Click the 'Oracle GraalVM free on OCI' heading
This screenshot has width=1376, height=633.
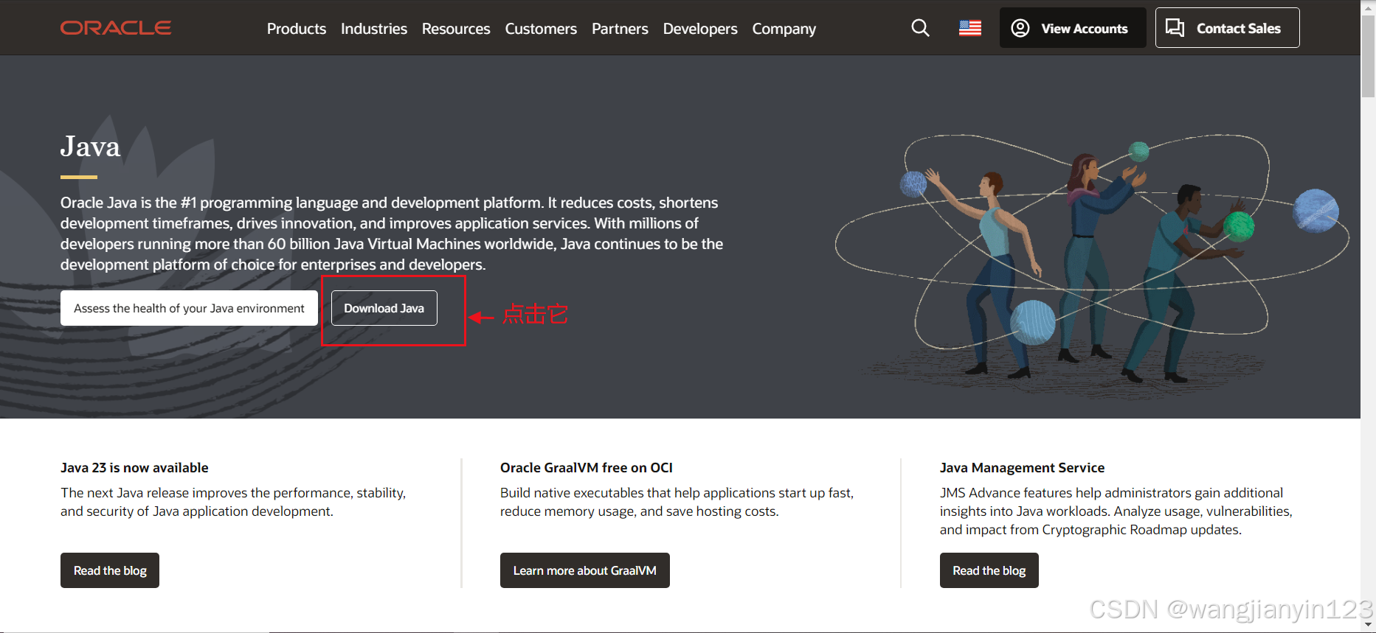(x=587, y=468)
